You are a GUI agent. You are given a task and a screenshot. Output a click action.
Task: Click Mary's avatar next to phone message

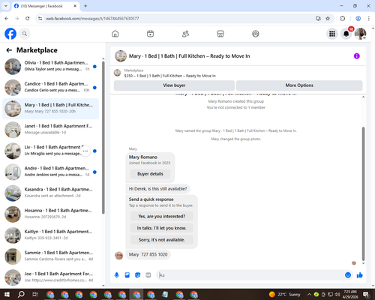tap(118, 256)
